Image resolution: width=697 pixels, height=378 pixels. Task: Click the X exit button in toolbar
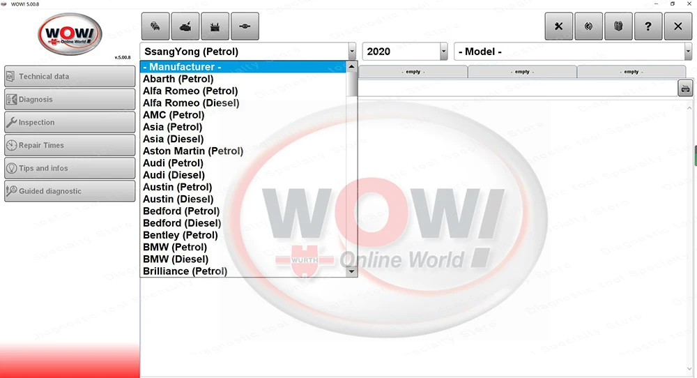(x=678, y=27)
